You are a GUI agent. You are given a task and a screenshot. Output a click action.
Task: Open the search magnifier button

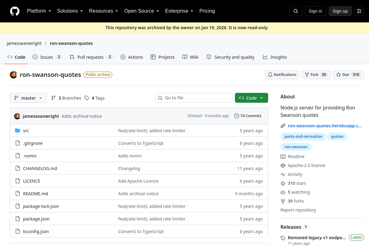point(296,11)
